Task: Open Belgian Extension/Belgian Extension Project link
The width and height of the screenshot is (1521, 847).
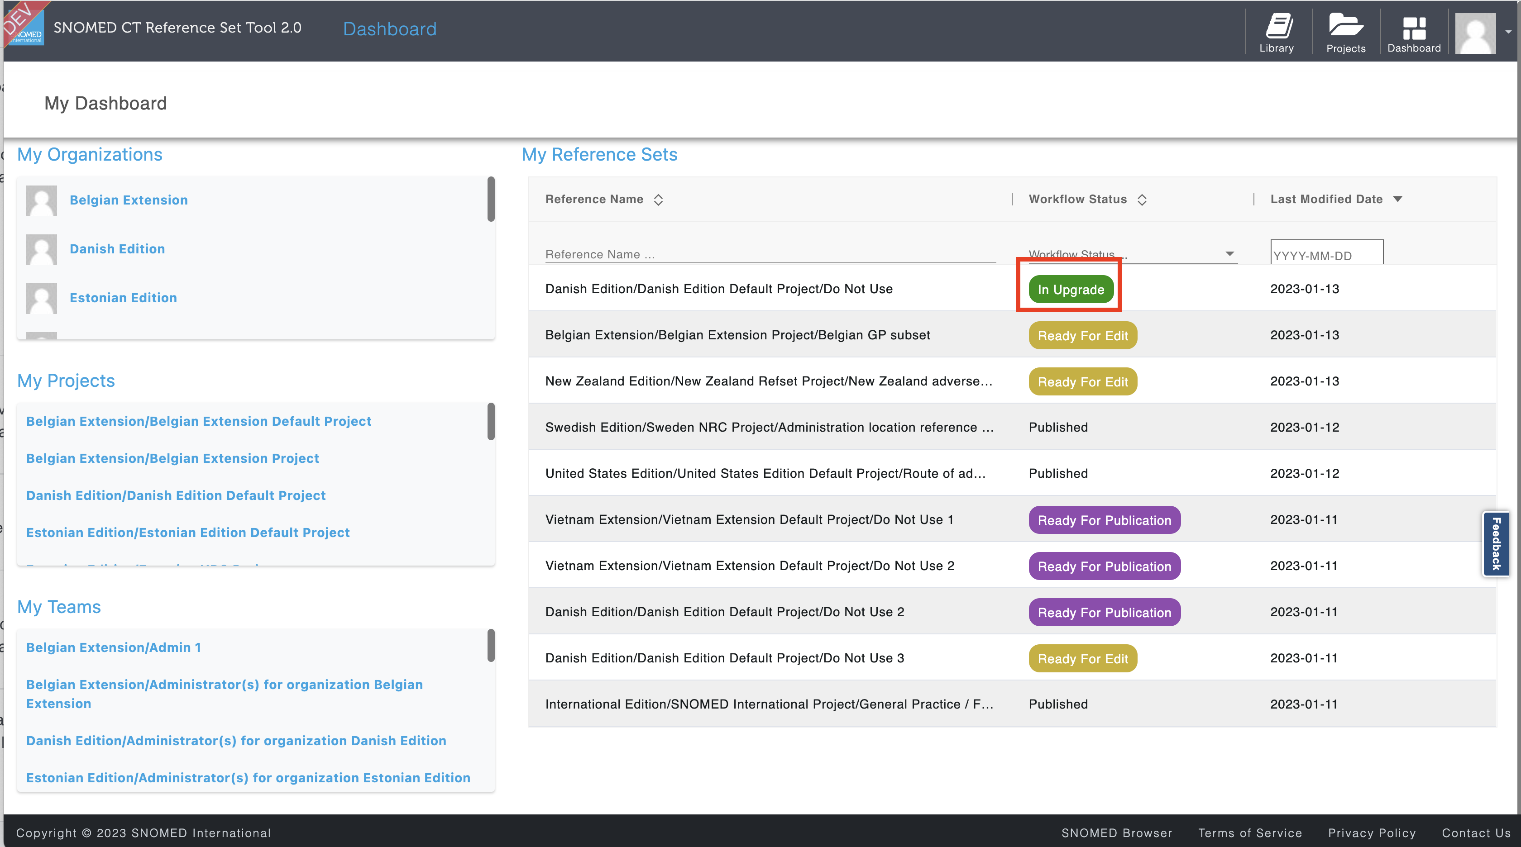Action: (x=172, y=459)
